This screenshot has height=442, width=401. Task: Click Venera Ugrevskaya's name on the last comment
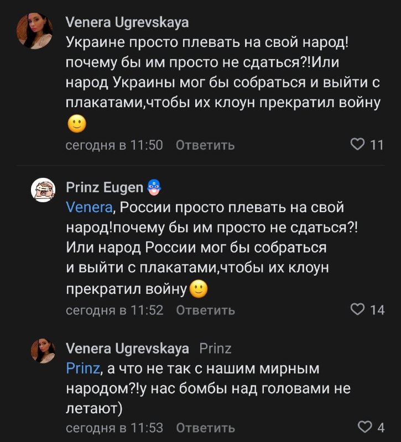127,349
